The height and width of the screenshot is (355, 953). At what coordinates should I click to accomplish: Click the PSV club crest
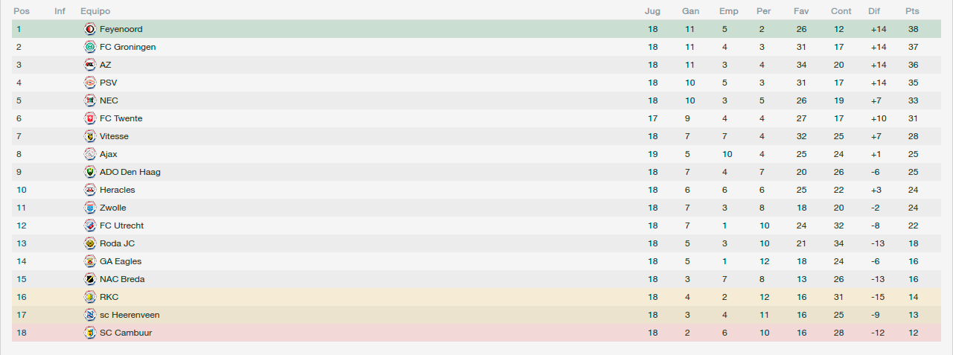pyautogui.click(x=90, y=83)
